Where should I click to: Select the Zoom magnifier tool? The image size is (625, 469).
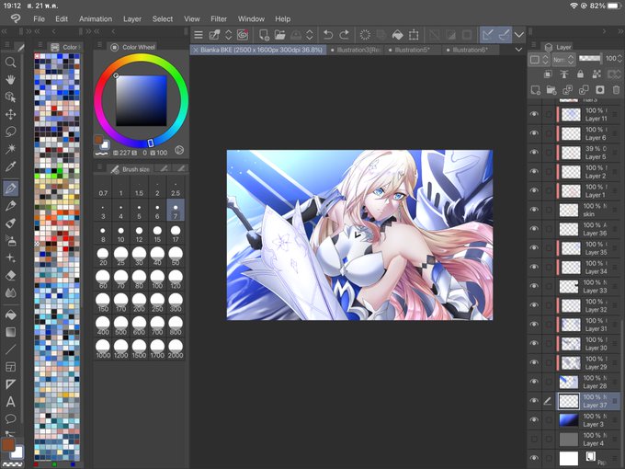[x=10, y=62]
